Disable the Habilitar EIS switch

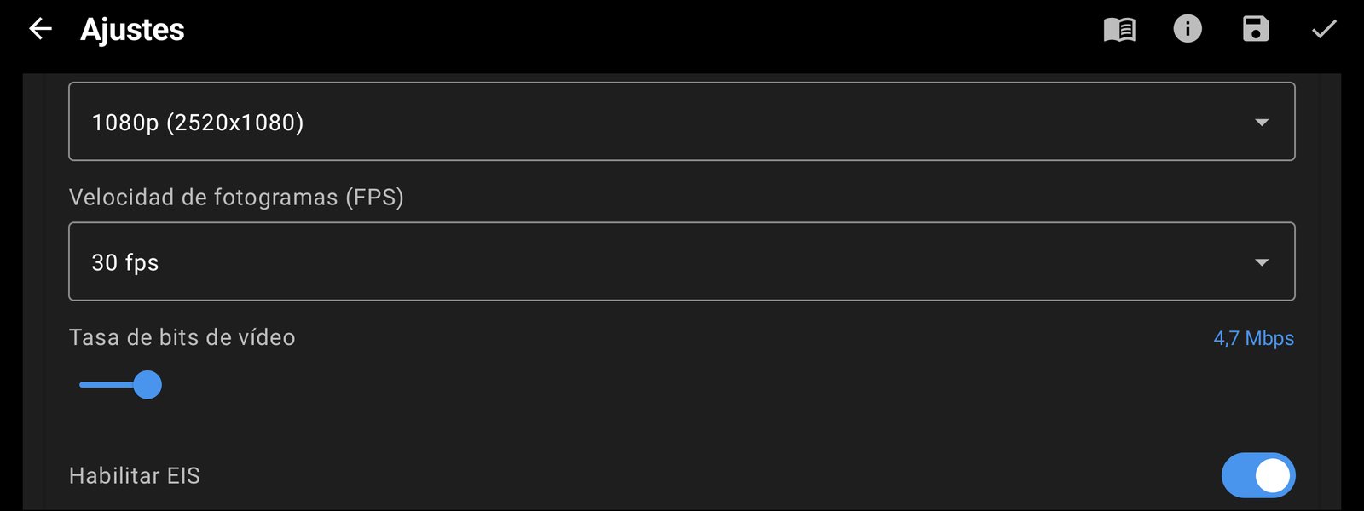1258,475
